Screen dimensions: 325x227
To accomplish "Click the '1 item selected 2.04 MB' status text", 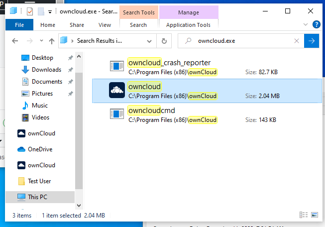I will pyautogui.click(x=73, y=216).
